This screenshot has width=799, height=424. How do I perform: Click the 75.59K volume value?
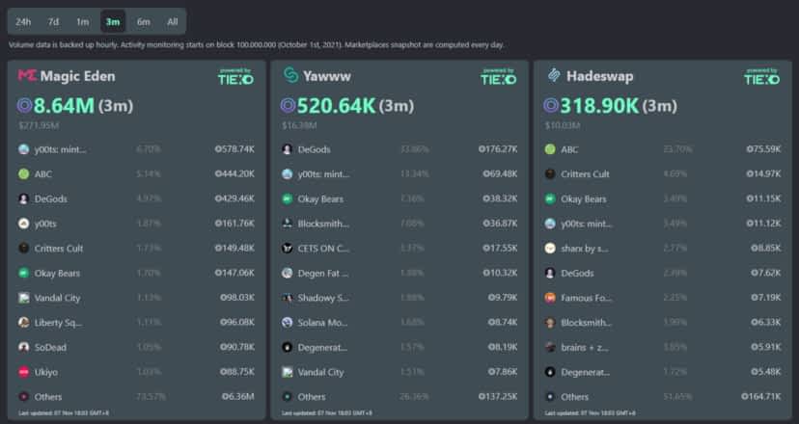[x=763, y=149]
